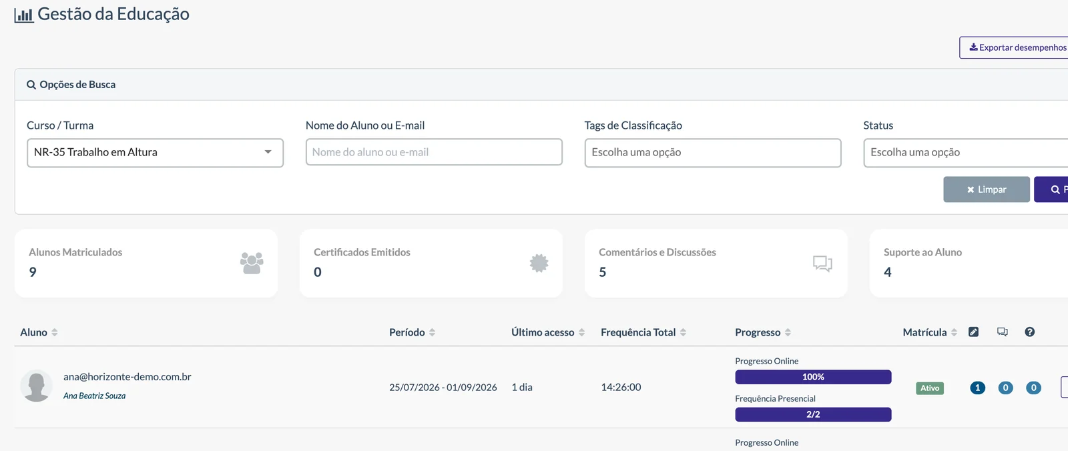Image resolution: width=1068 pixels, height=451 pixels.
Task: Click the comments column header icon
Action: [x=1002, y=332]
